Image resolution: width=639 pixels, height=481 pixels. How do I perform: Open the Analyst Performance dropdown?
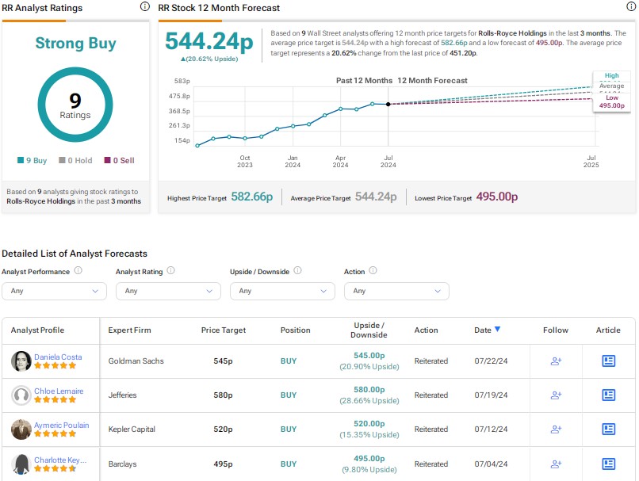[54, 291]
